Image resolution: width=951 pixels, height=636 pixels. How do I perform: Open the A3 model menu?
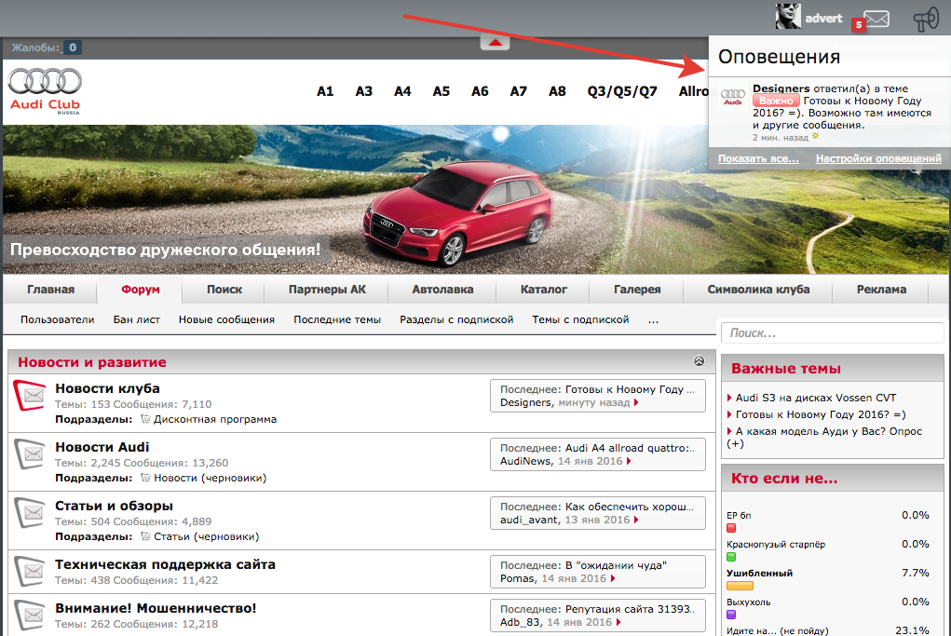364,91
